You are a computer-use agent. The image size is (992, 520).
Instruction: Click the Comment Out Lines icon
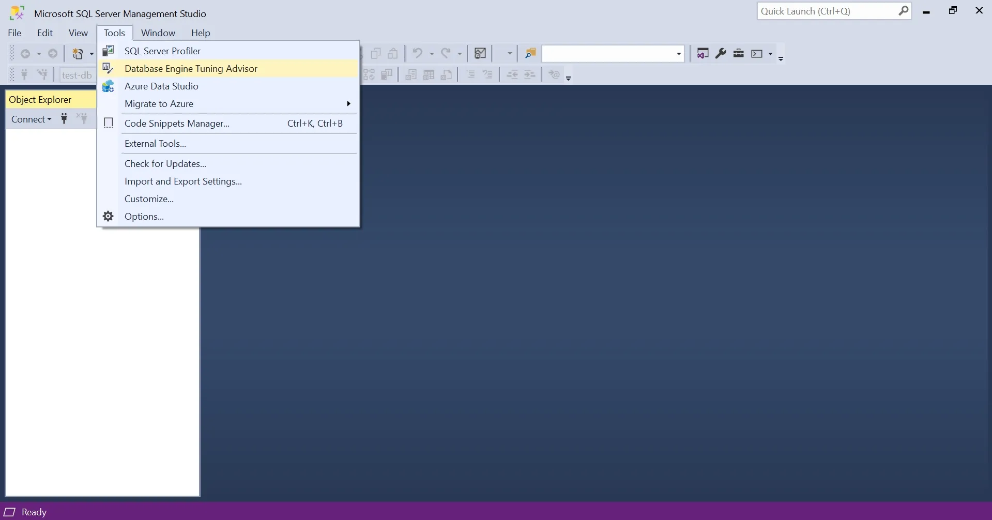pos(470,74)
